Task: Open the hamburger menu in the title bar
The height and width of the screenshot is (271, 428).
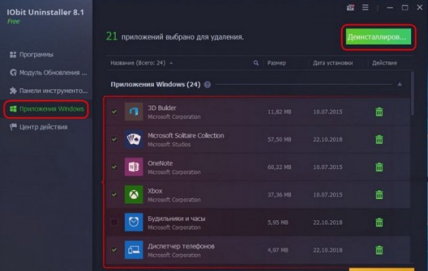Action: [x=365, y=7]
